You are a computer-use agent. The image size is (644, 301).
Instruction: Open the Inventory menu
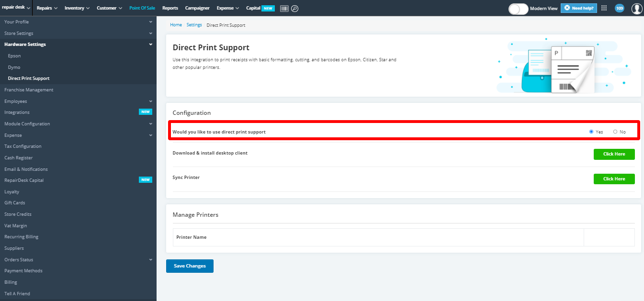click(x=77, y=8)
